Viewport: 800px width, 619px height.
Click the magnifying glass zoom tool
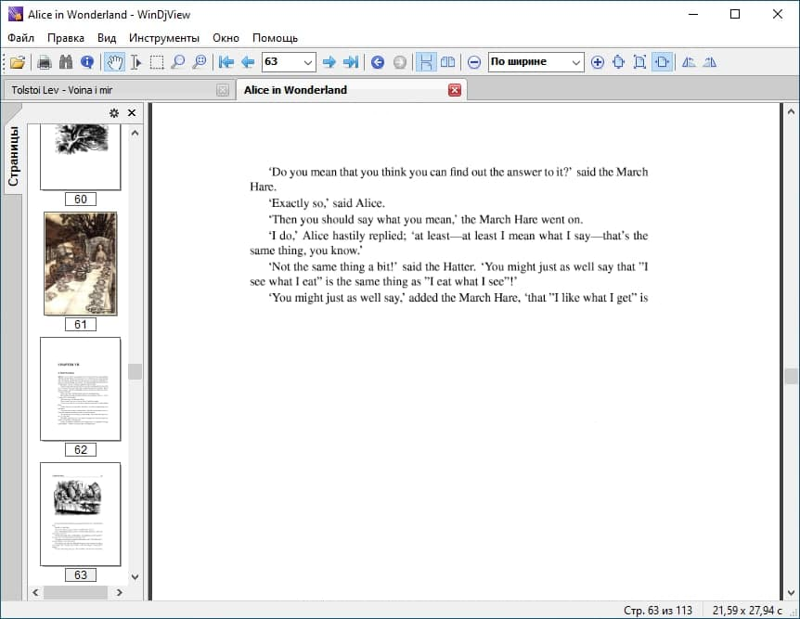coord(178,62)
